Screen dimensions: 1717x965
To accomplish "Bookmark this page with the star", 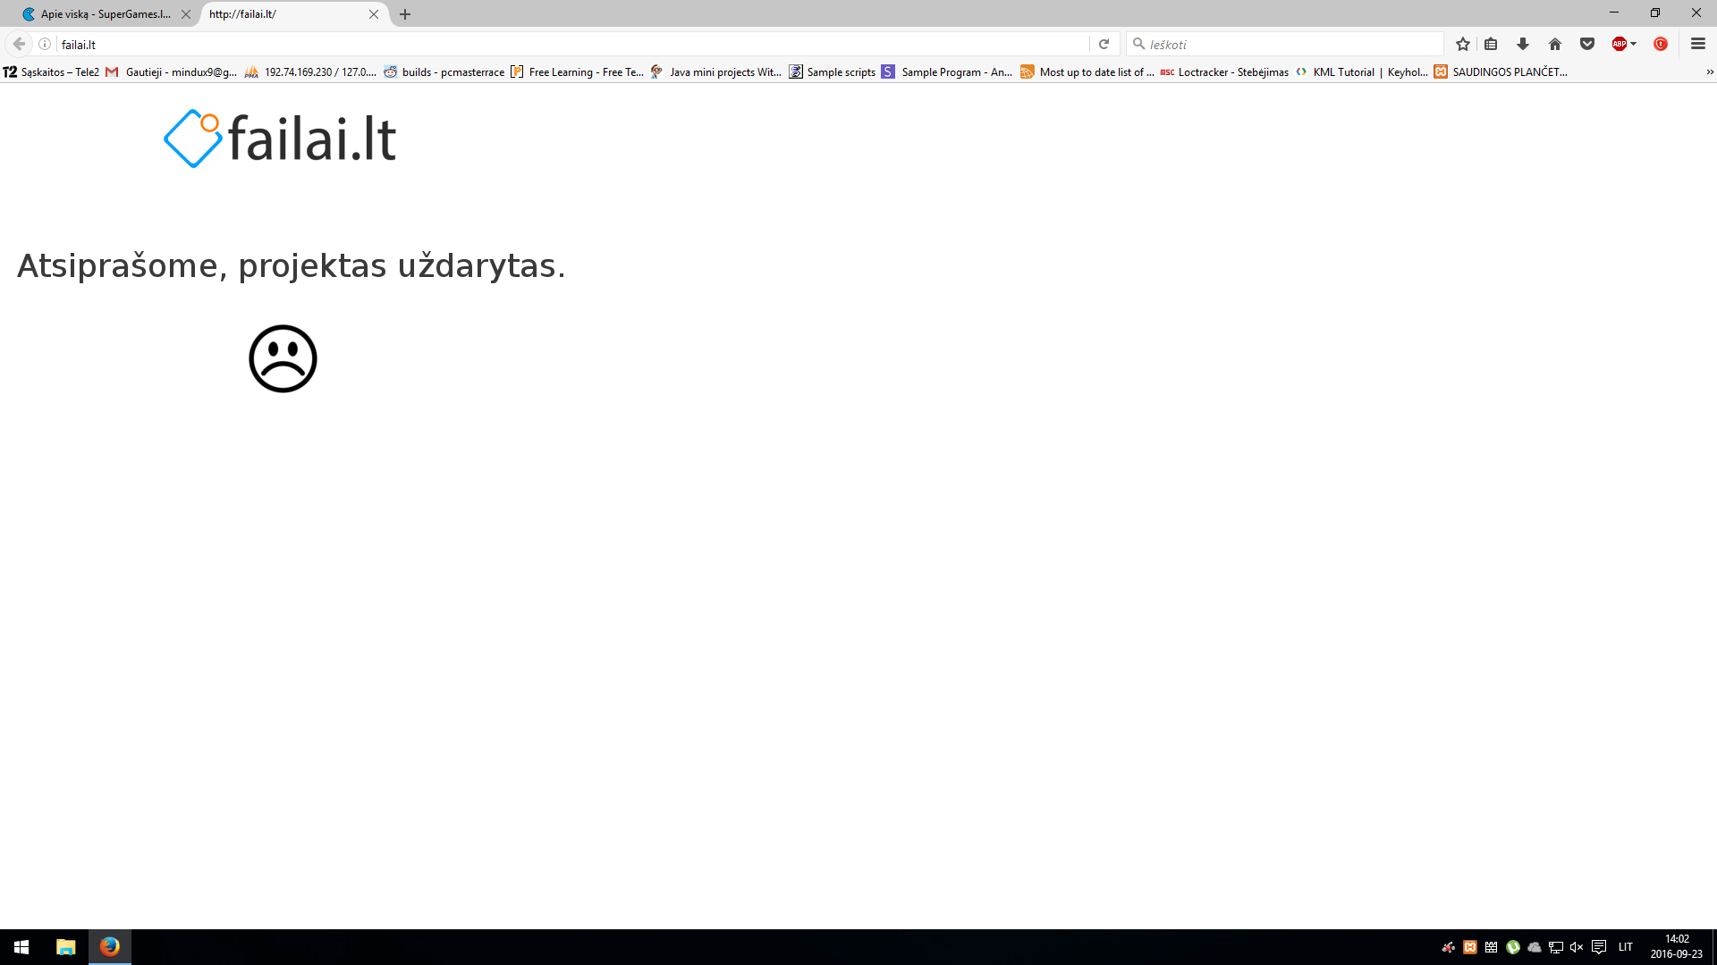I will coord(1463,44).
